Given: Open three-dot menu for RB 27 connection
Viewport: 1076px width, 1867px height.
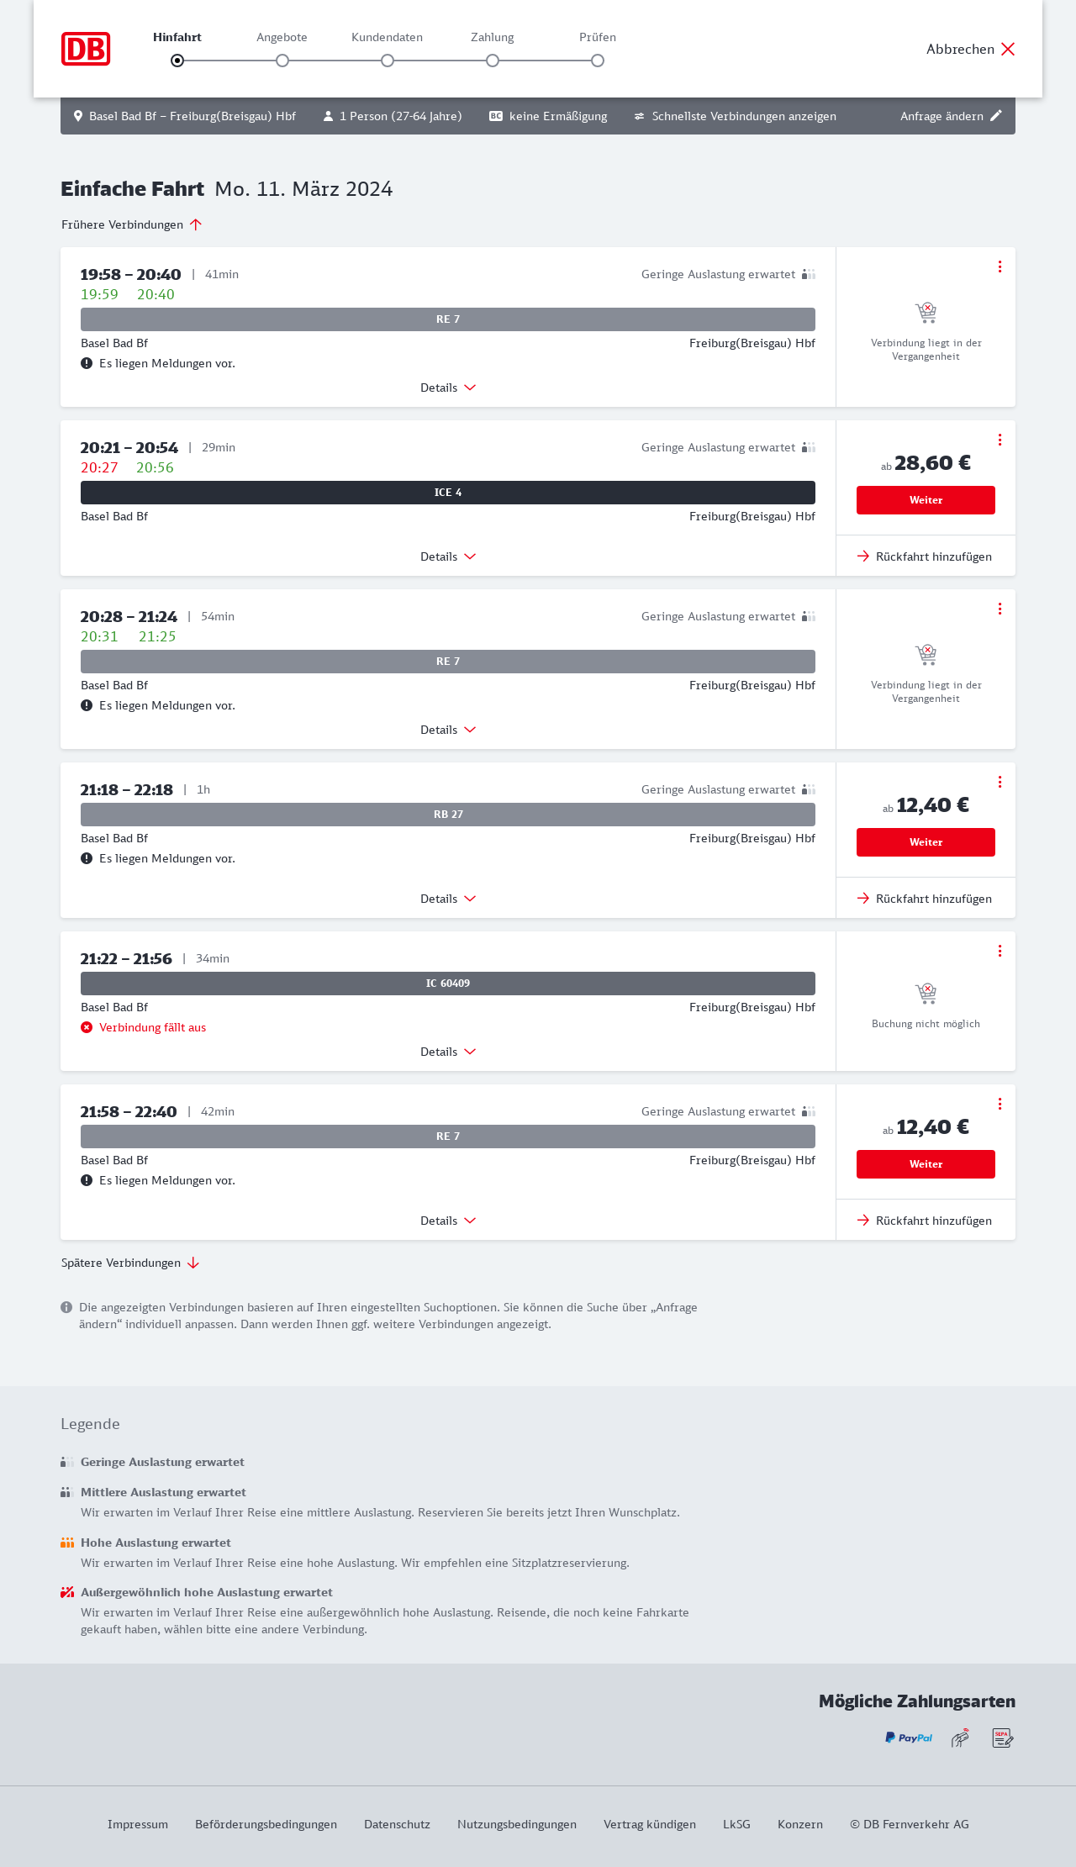Looking at the screenshot, I should tap(1000, 782).
